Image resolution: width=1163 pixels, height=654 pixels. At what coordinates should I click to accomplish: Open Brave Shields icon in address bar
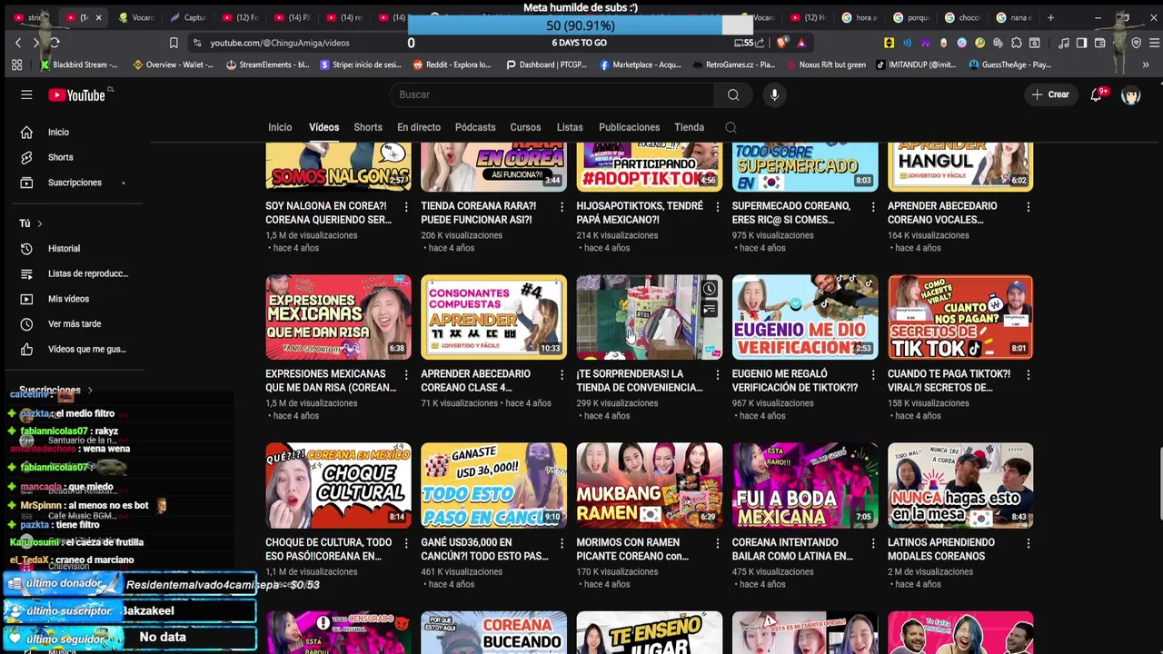tap(782, 43)
